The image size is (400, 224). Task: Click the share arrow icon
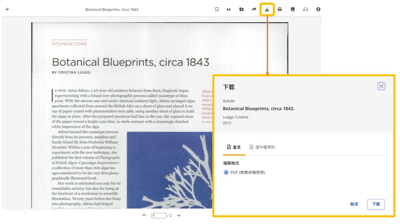click(254, 9)
